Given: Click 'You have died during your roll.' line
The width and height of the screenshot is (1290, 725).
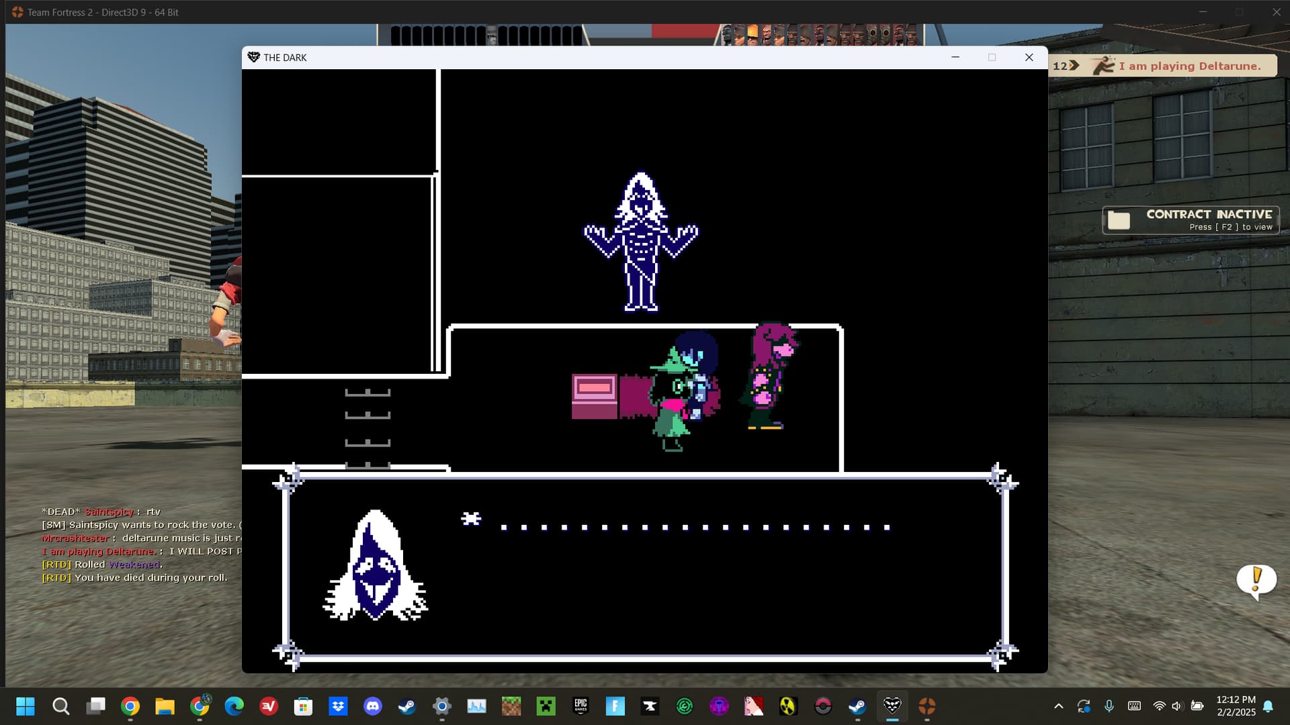Looking at the screenshot, I should (x=134, y=577).
